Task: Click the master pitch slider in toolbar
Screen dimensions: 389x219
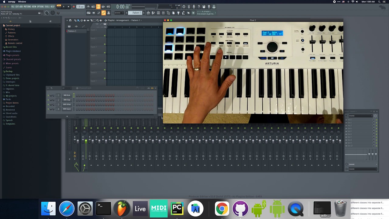Action: point(71,13)
